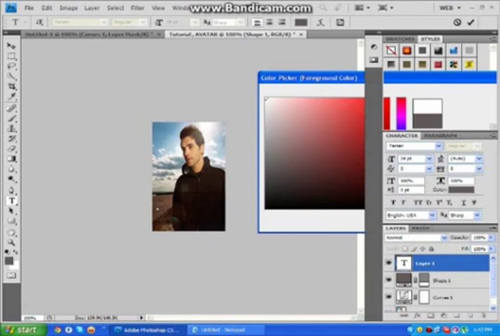Select the Crop tool
The height and width of the screenshot is (336, 500).
click(x=12, y=86)
